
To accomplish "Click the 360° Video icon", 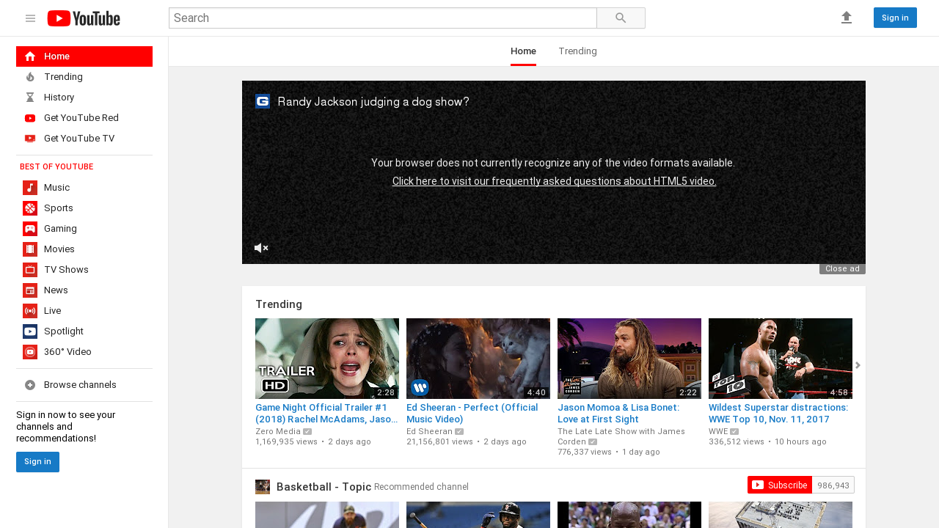I will point(30,352).
